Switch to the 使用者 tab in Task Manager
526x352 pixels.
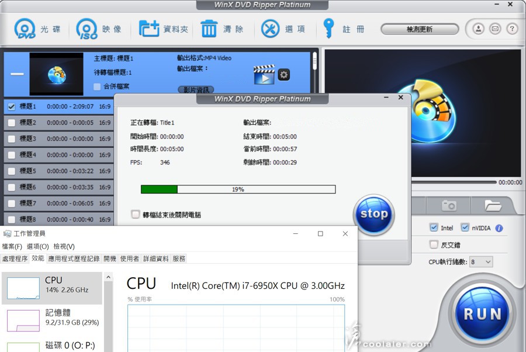pos(130,258)
